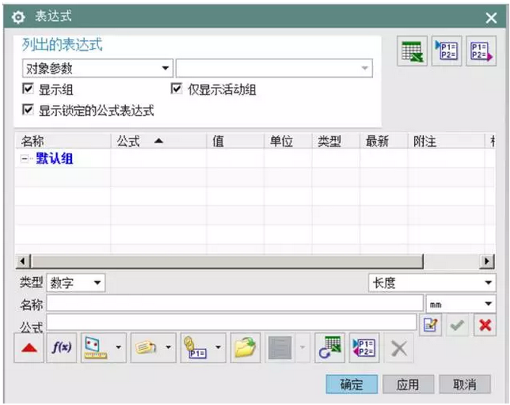This screenshot has height=405, width=510.
Task: Click the f(x) insert function button
Action: pos(61,349)
